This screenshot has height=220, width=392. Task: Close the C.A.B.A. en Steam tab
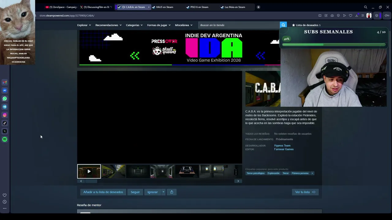click(149, 7)
